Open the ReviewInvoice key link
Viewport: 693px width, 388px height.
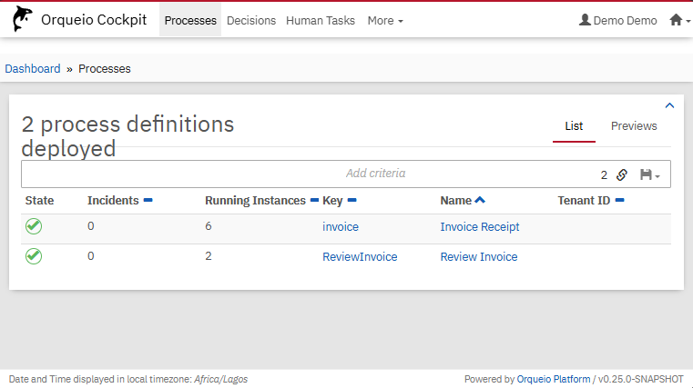[x=360, y=257]
